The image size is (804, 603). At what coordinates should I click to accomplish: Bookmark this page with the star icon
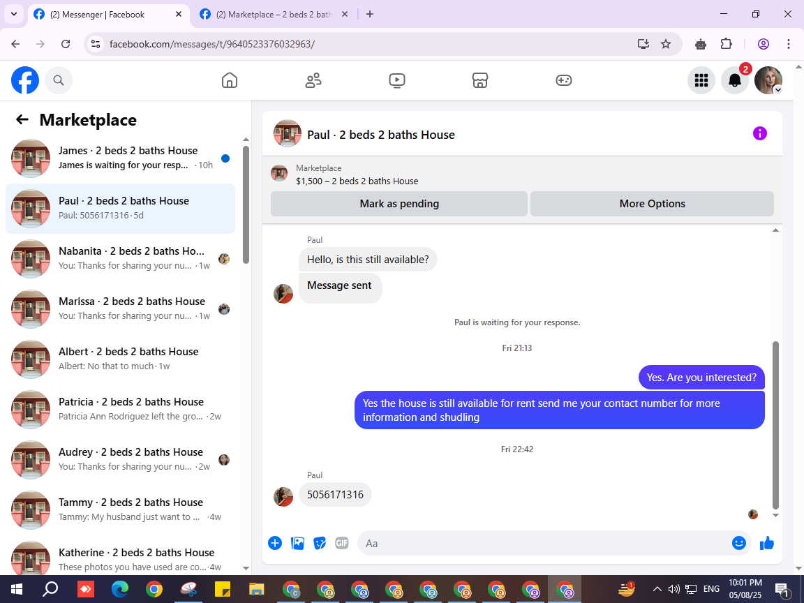[x=666, y=44]
